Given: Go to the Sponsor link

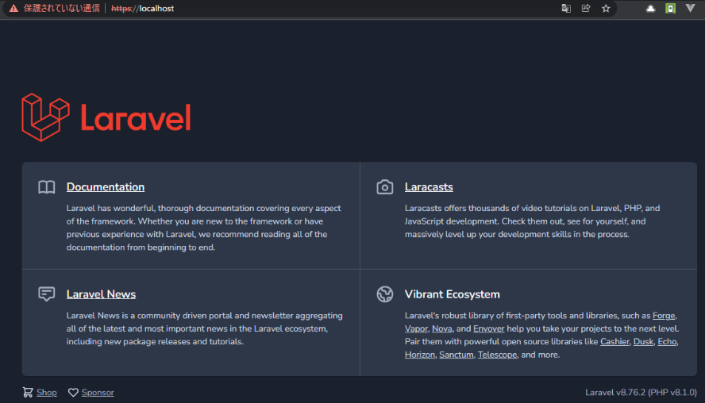Looking at the screenshot, I should [x=98, y=393].
